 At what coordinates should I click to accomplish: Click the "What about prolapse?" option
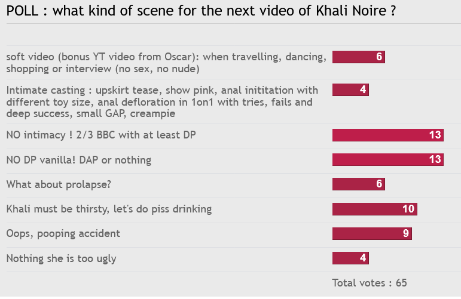59,184
